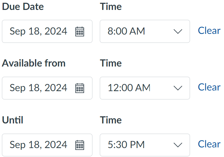Clear the Available from row
This screenshot has height=157, width=224.
[209, 87]
